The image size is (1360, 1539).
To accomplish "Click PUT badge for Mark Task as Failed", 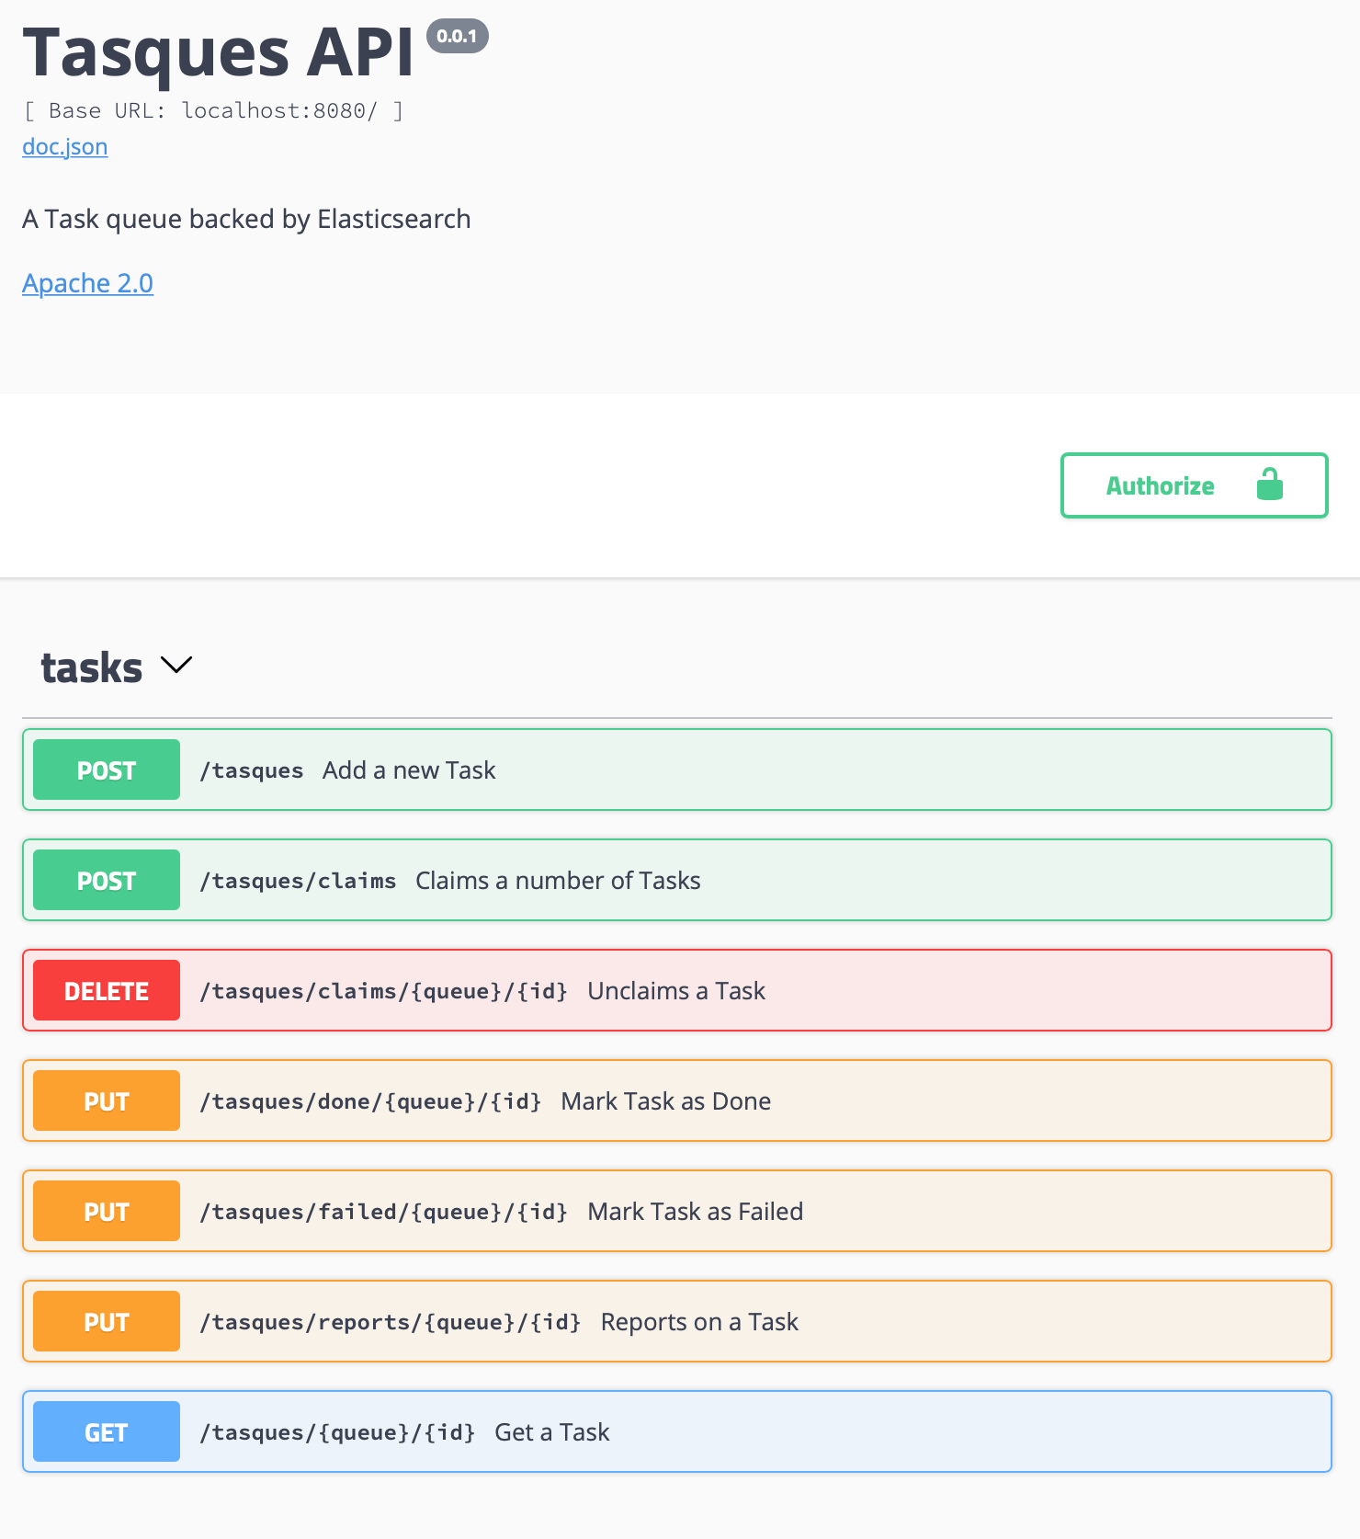I will pos(107,1211).
